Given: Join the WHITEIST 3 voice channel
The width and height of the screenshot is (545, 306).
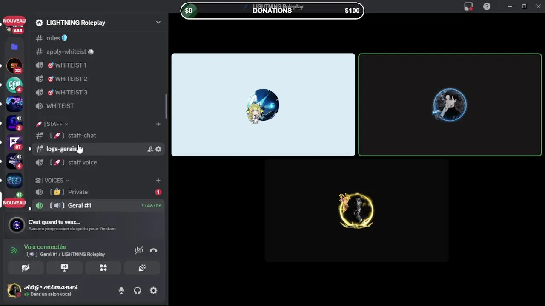Looking at the screenshot, I should point(98,93).
